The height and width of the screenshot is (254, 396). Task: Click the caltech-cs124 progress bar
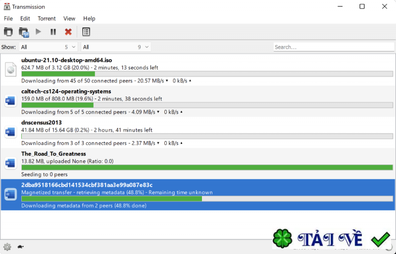pyautogui.click(x=207, y=105)
